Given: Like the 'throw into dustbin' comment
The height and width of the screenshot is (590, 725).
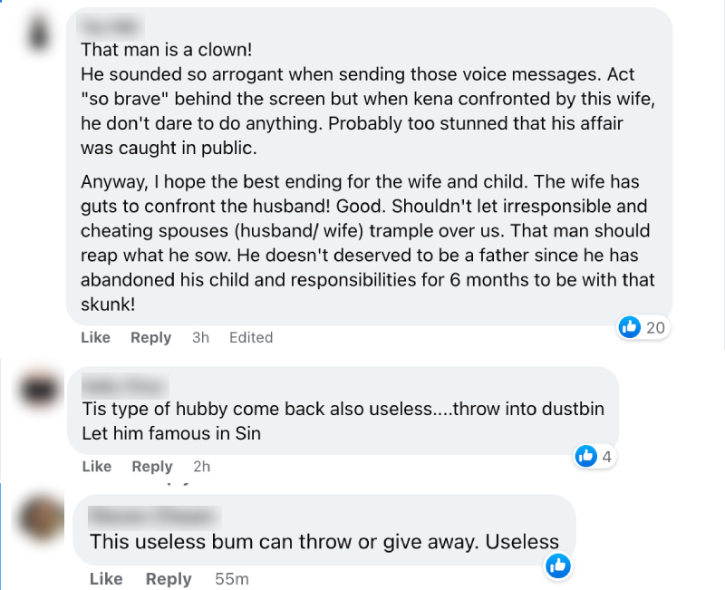Looking at the screenshot, I should (x=97, y=467).
